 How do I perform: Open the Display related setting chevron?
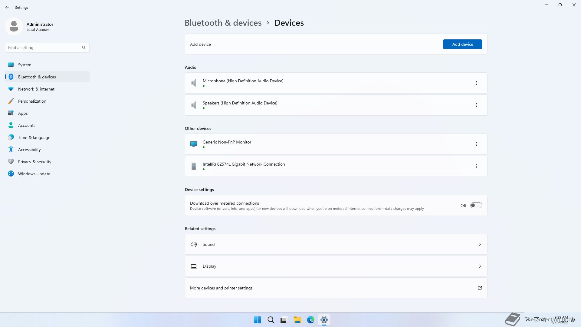(480, 266)
